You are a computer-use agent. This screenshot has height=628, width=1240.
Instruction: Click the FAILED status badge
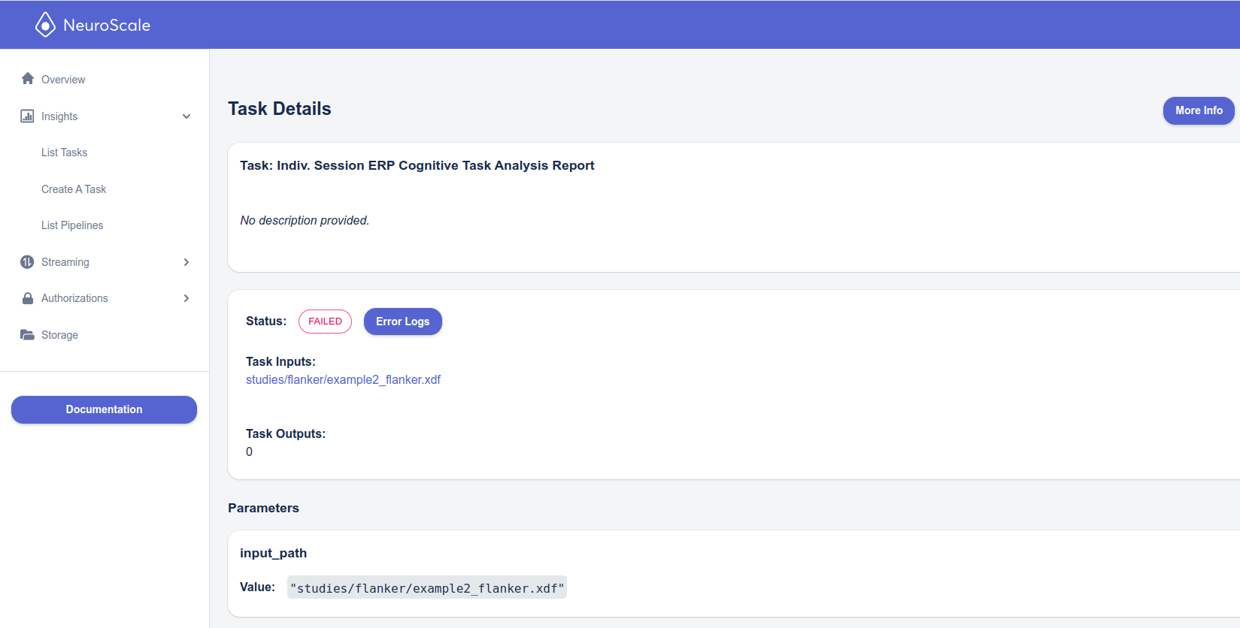click(x=325, y=322)
